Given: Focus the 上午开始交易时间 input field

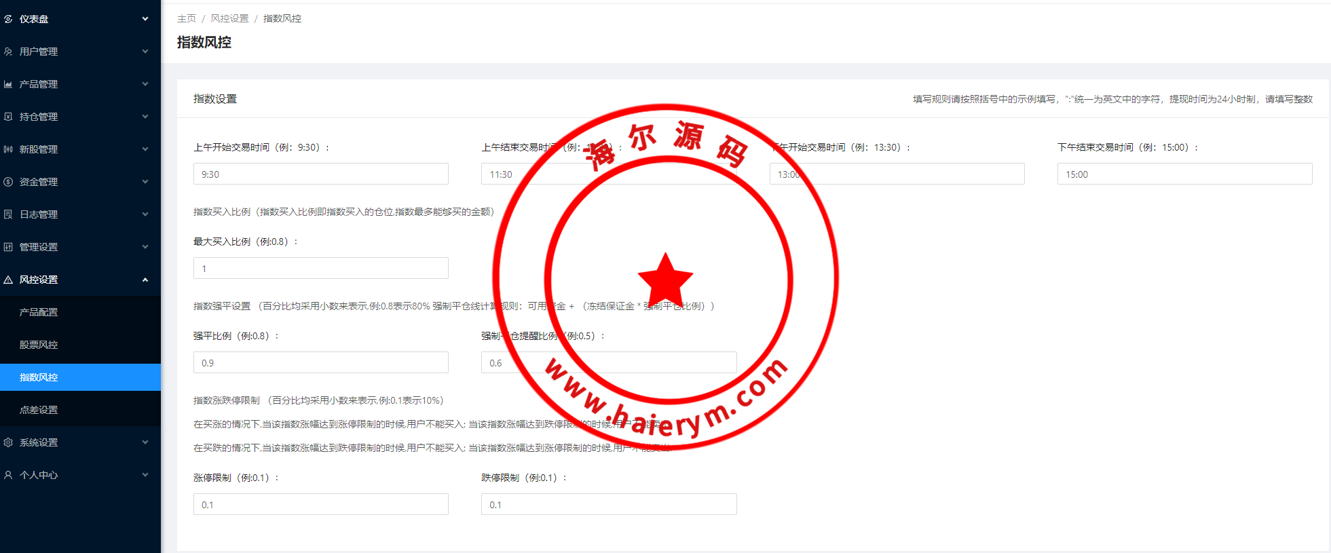Looking at the screenshot, I should pos(320,174).
